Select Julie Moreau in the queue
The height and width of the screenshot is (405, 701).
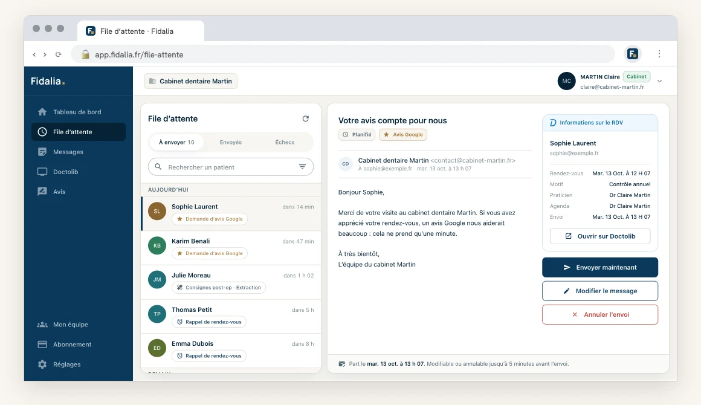pos(231,282)
